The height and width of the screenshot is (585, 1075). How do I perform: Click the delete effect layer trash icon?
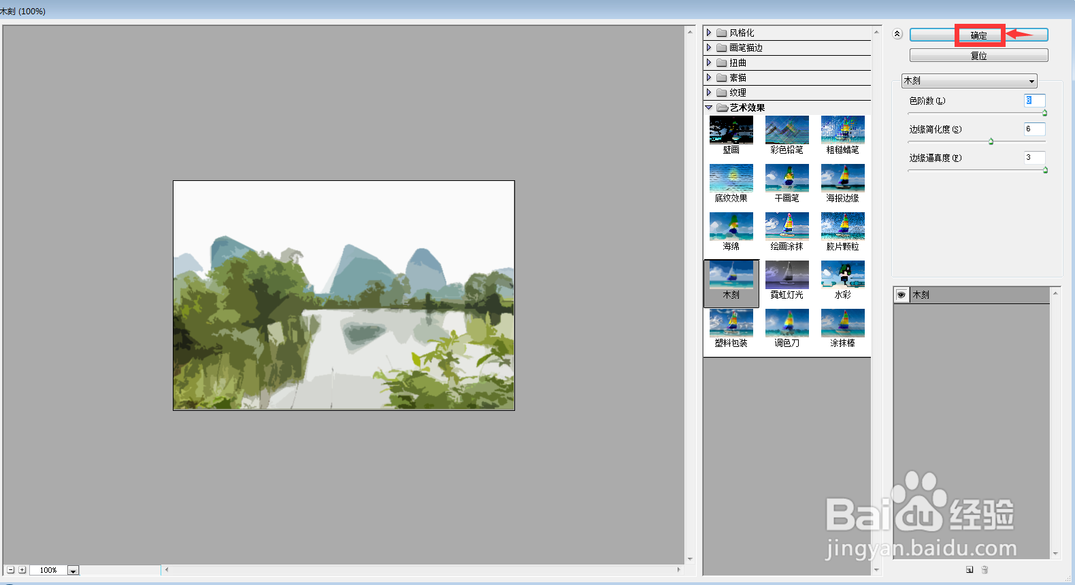pos(985,569)
